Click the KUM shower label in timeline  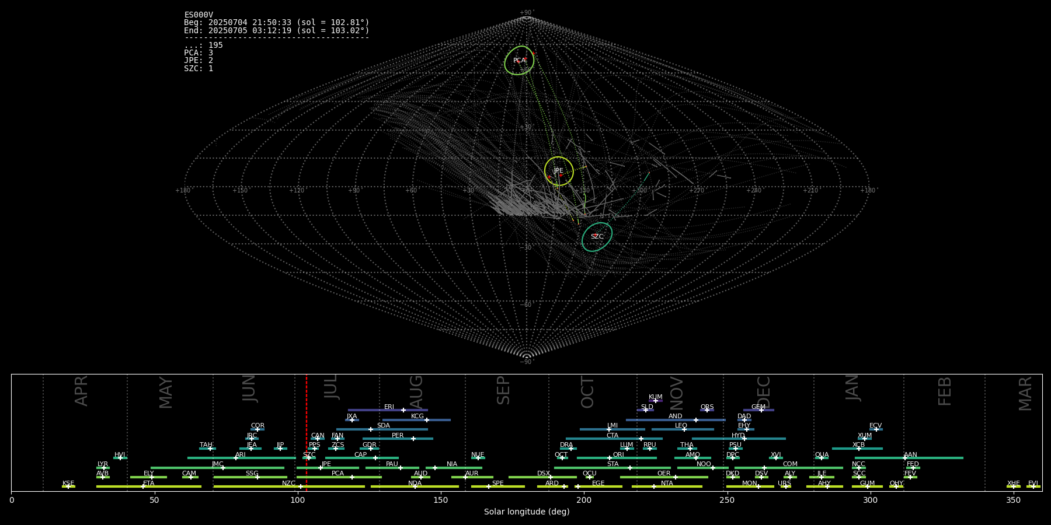[656, 397]
